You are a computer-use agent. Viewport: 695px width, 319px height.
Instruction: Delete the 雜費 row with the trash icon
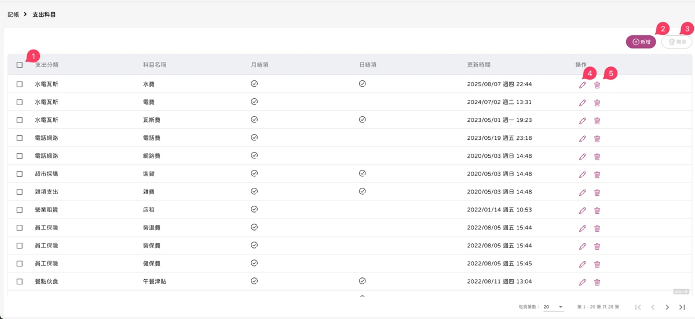pos(597,192)
